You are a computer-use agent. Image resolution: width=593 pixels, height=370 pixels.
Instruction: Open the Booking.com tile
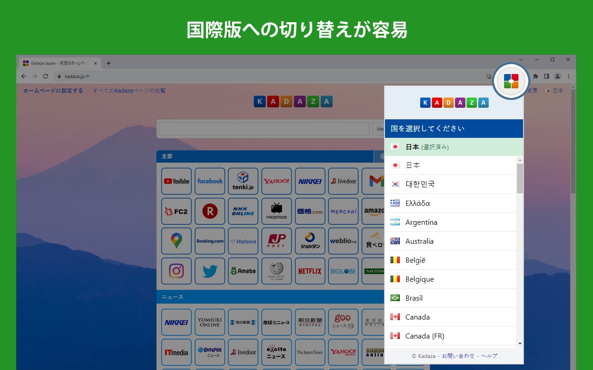(x=210, y=241)
